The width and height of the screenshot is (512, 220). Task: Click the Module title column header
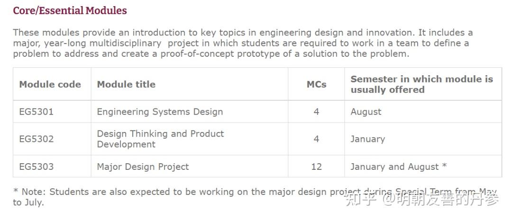pos(126,85)
